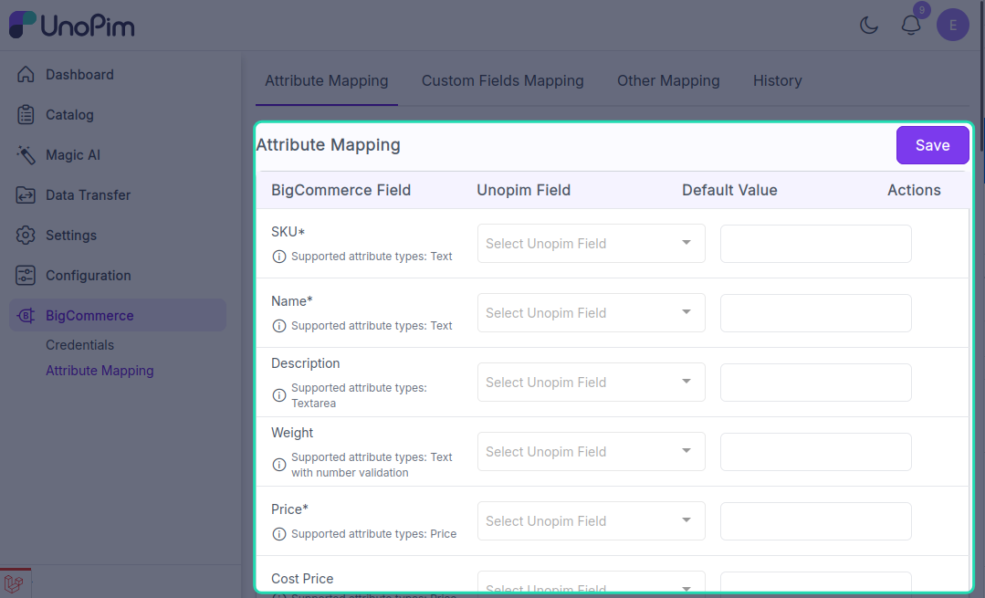Switch to Other Mapping tab
Viewport: 985px width, 598px height.
[668, 80]
